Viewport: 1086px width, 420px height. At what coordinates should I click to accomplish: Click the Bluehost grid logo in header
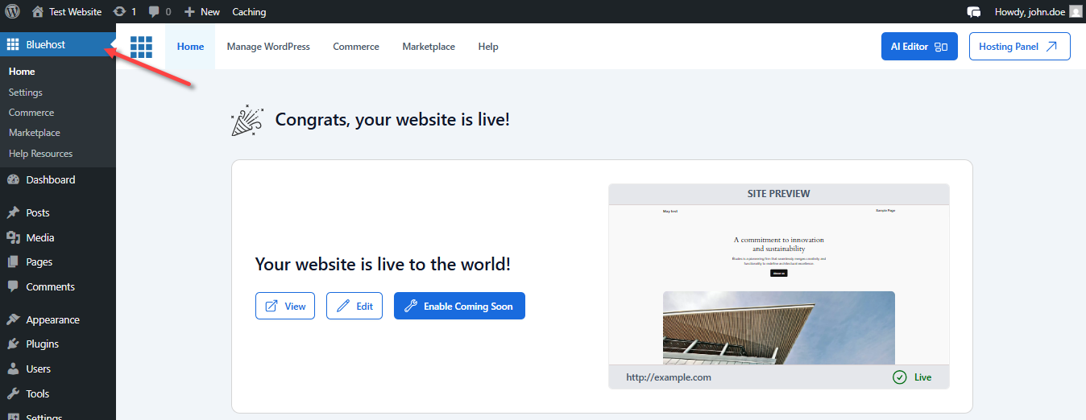[x=141, y=47]
